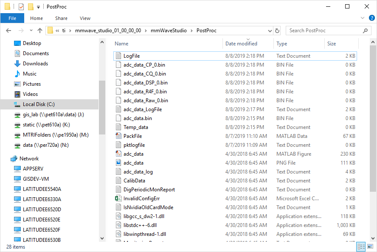
Task: Click the Forward navigation arrow
Action: (x=21, y=31)
